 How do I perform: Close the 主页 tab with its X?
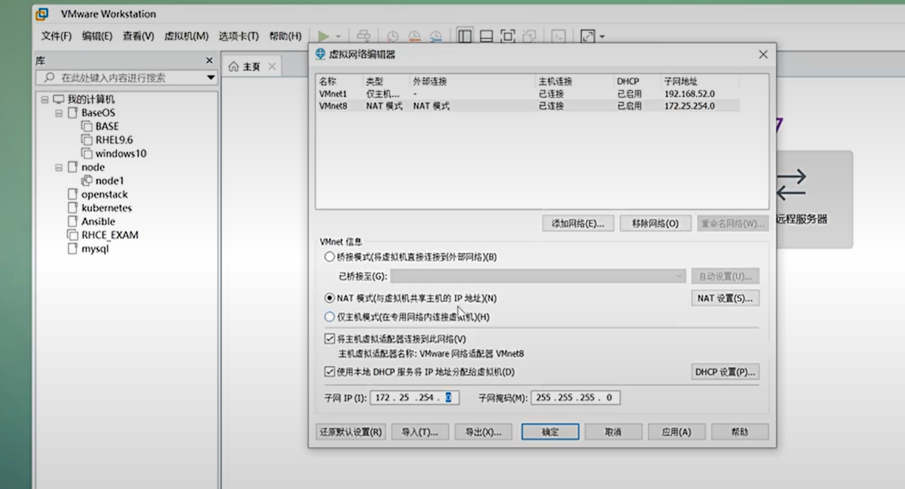point(272,66)
